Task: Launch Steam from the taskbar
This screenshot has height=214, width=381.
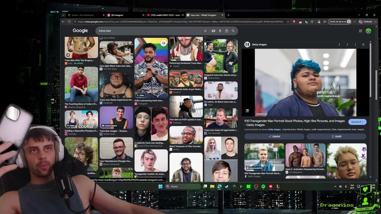Action: point(227,187)
